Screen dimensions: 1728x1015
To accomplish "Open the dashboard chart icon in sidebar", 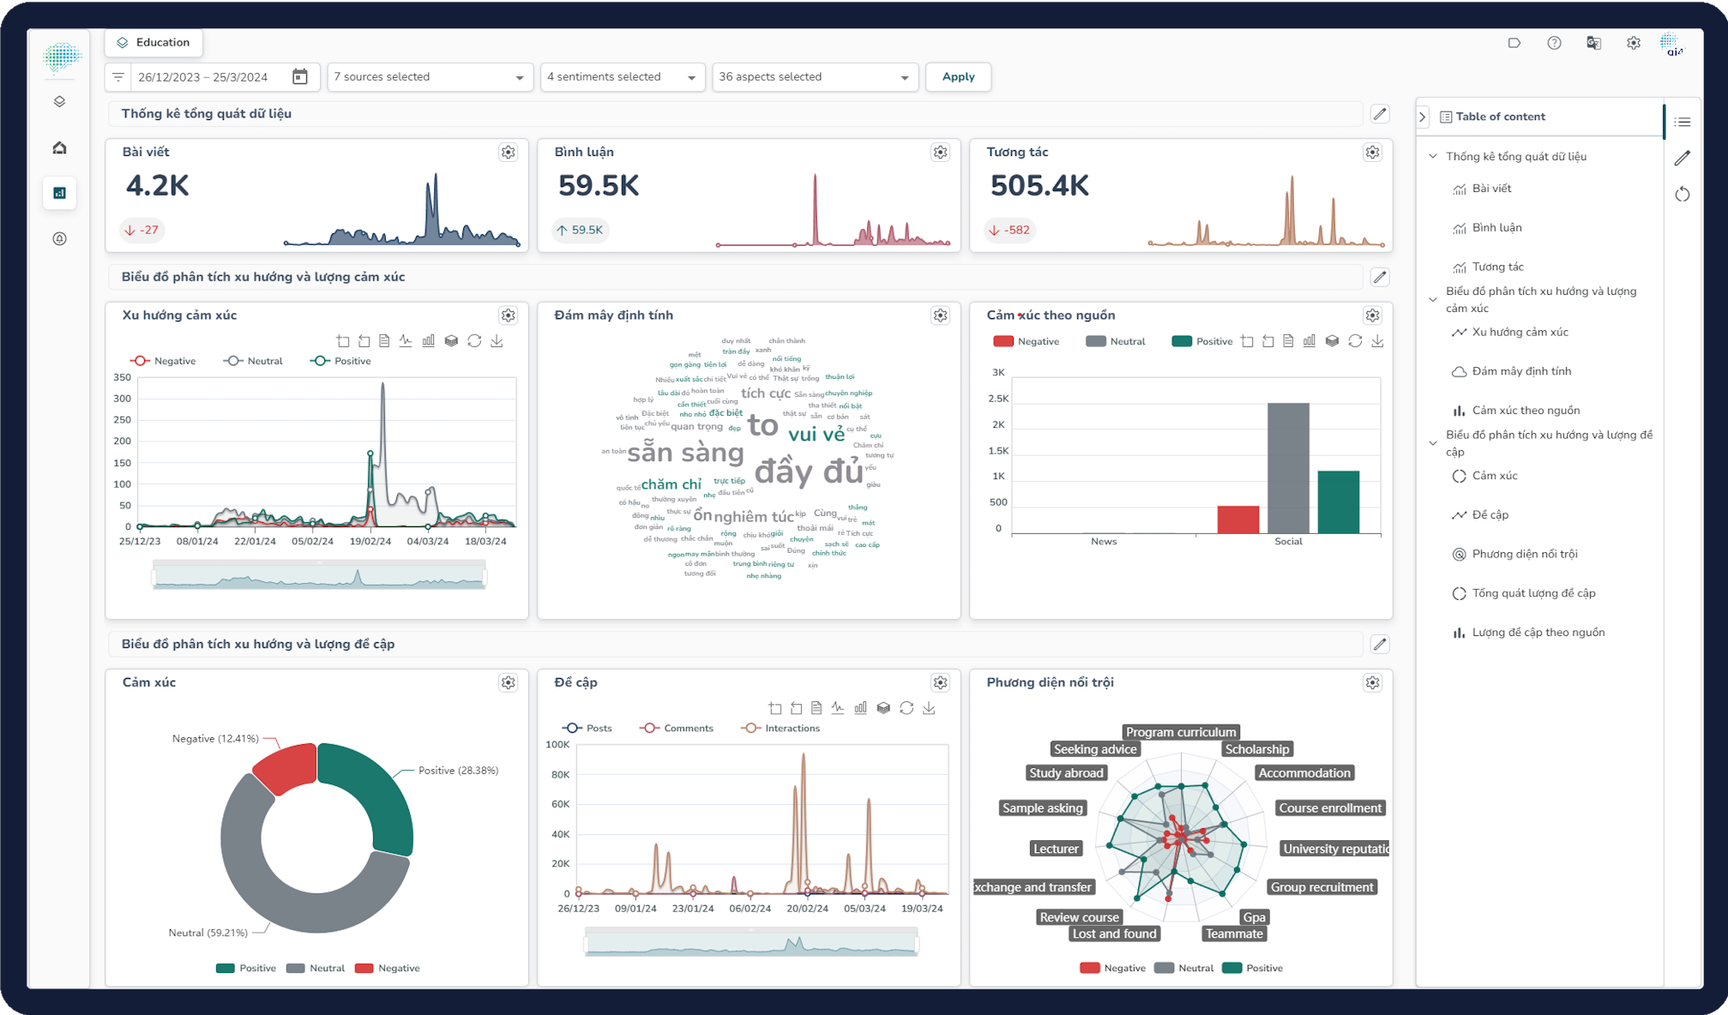I will coord(59,193).
